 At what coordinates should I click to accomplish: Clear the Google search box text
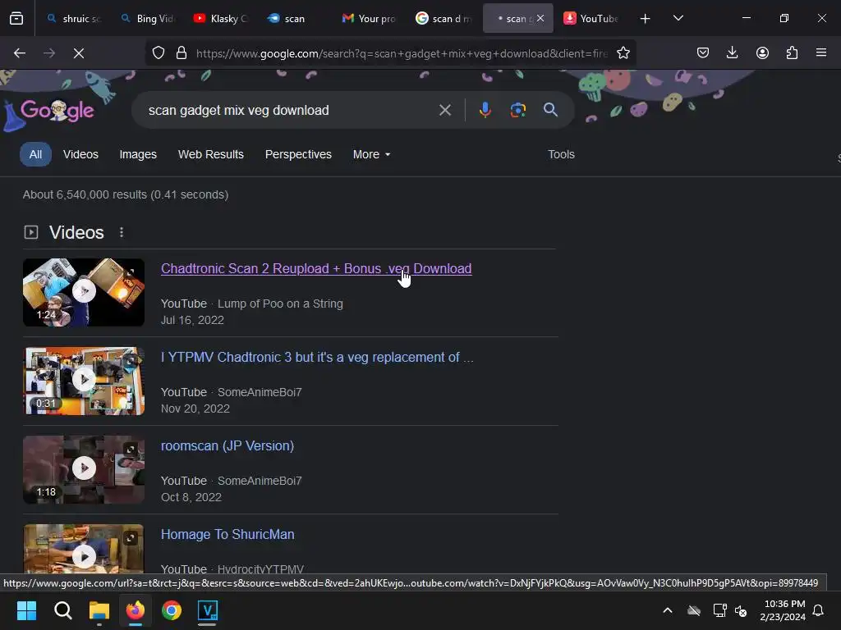click(x=444, y=111)
